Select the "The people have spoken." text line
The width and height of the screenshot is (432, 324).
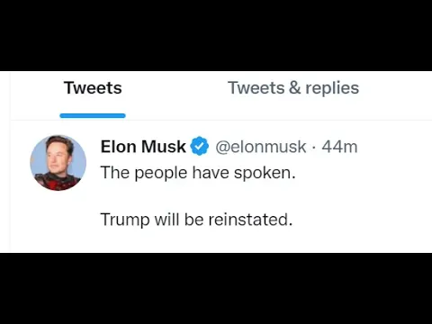click(x=198, y=173)
